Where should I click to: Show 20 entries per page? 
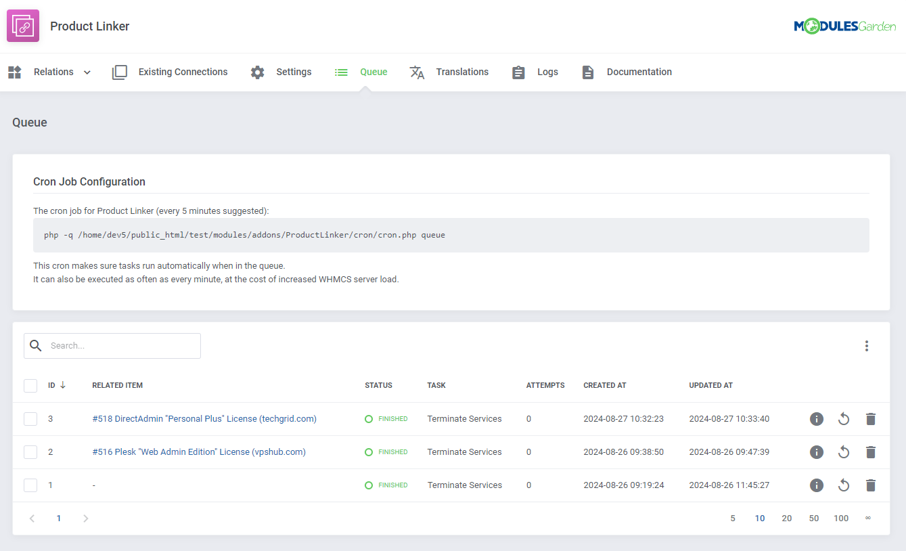(787, 519)
